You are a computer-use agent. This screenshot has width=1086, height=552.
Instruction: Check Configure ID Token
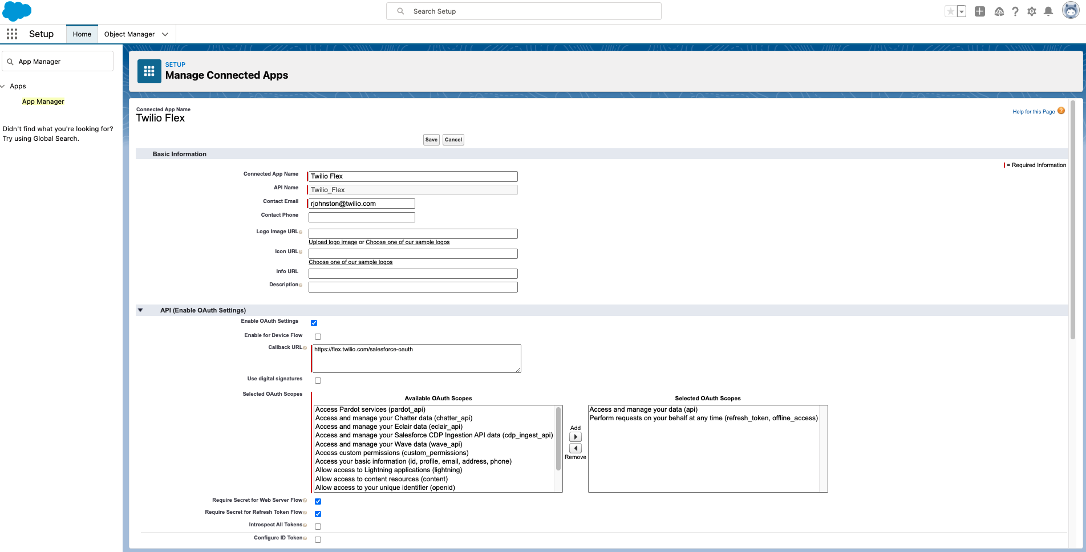point(318,539)
